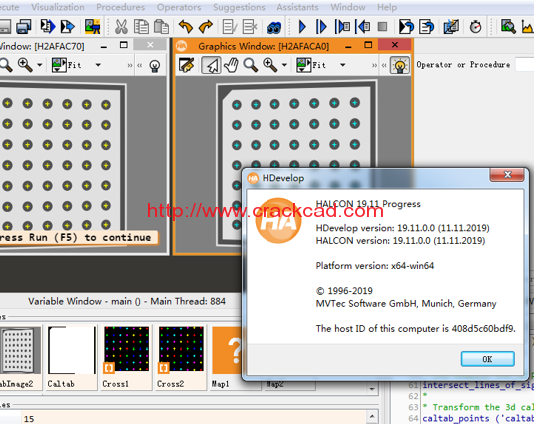Click the Reset procedure execution icon

(x=426, y=27)
